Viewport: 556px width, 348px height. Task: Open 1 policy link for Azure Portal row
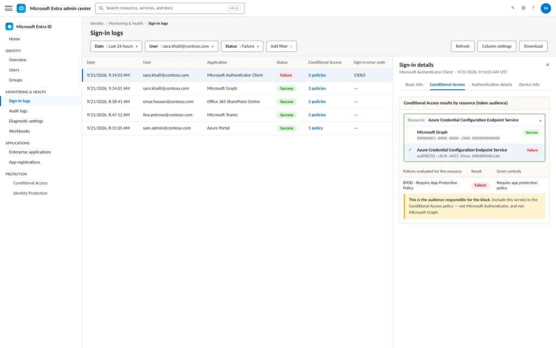(x=315, y=128)
